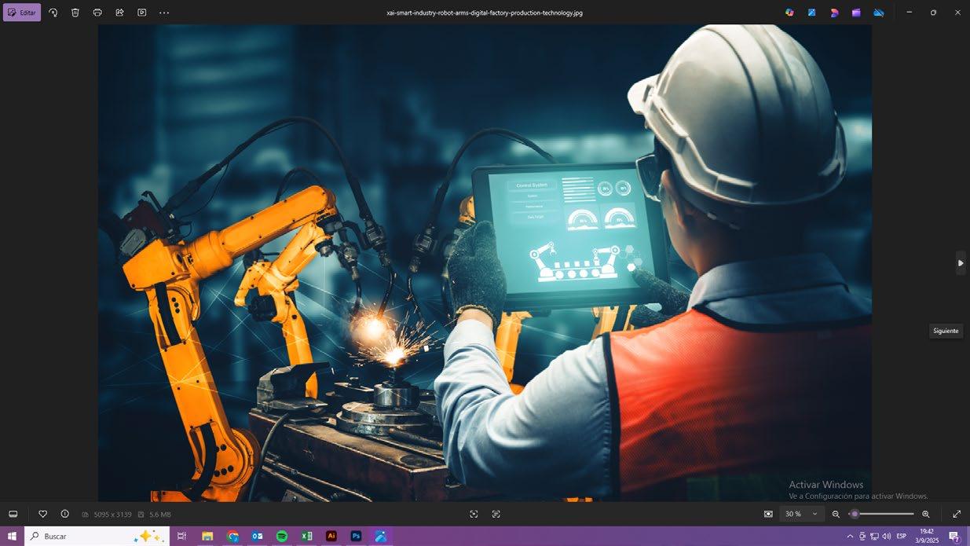Enter full screen with the expand arrows icon

coord(957,514)
